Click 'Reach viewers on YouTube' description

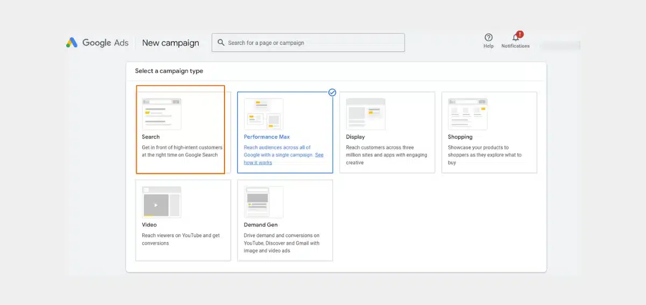[181, 239]
